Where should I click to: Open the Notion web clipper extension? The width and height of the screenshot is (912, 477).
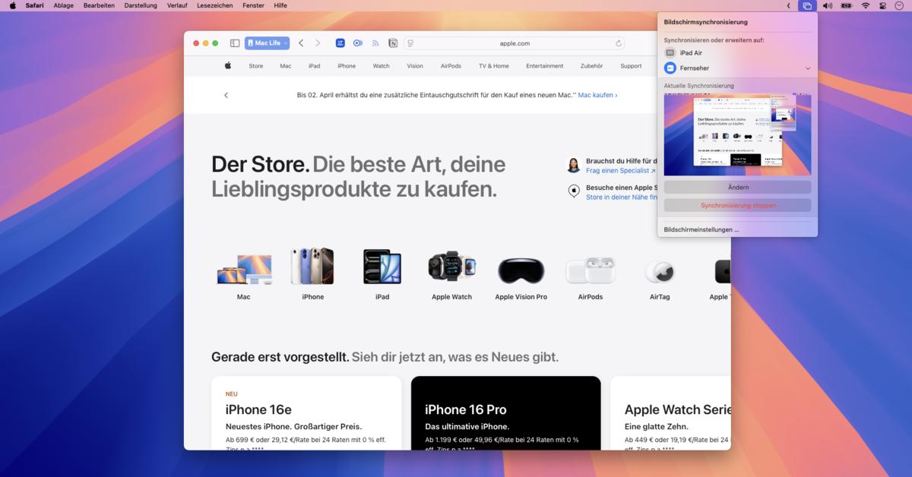393,43
